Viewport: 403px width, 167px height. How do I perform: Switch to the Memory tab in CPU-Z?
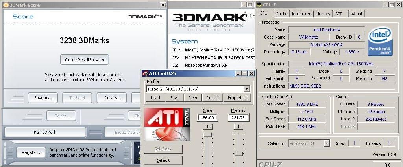coord(323,14)
